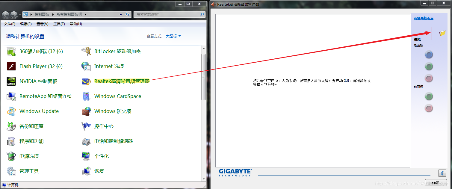Viewport: 452px width, 189px height.
Task: Open the 工具(T) menu
Action: tap(59, 24)
